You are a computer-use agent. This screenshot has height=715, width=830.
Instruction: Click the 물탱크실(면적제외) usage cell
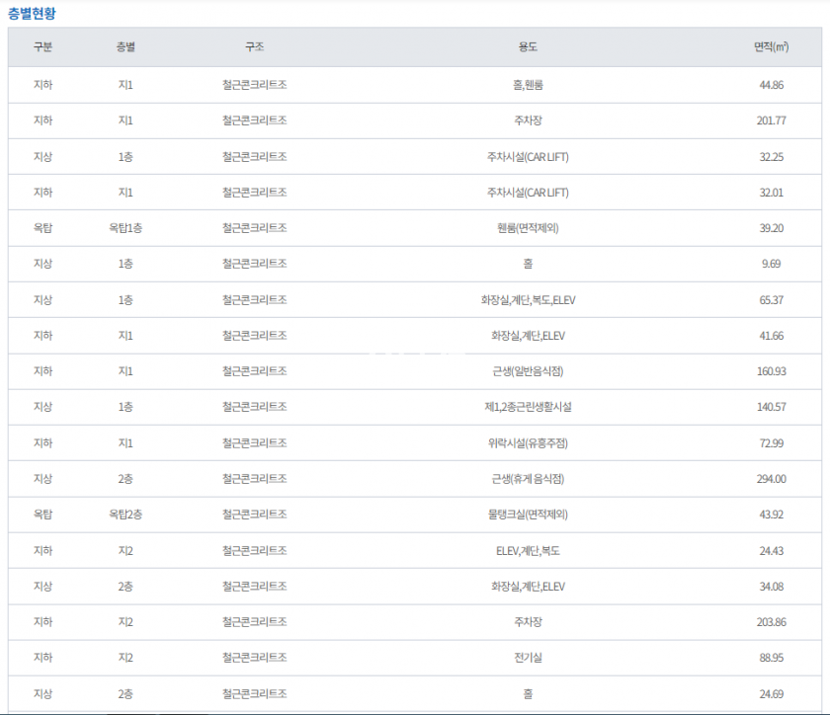[x=528, y=515]
